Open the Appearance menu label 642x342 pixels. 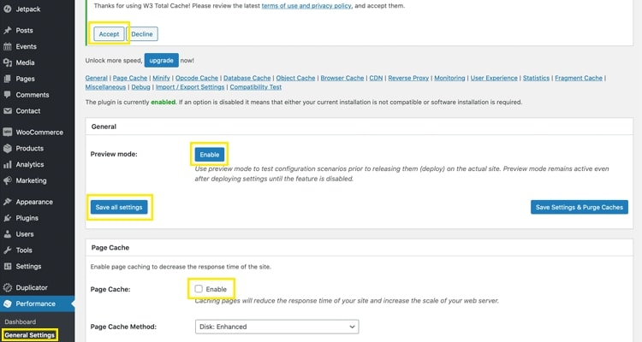pyautogui.click(x=34, y=202)
